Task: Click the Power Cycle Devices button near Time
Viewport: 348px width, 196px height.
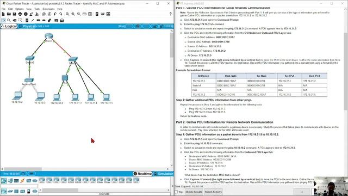Action: click(x=23, y=174)
